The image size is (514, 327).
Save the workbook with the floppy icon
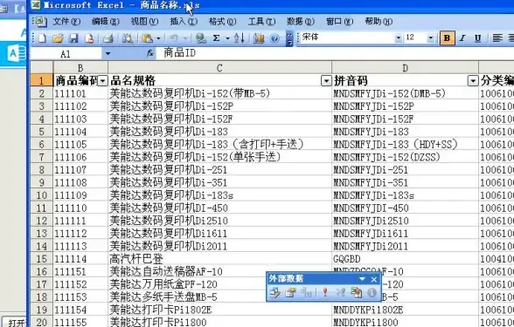pyautogui.click(x=73, y=38)
